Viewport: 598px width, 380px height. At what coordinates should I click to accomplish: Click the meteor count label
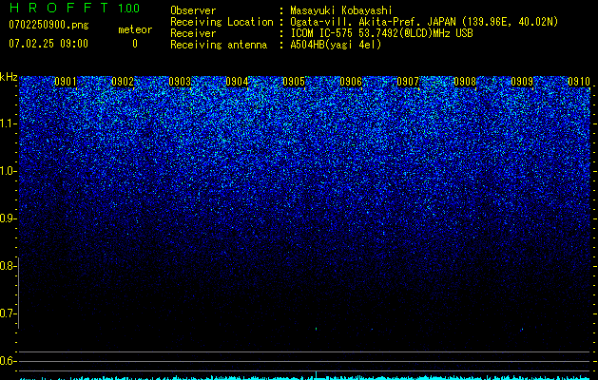pos(135,29)
